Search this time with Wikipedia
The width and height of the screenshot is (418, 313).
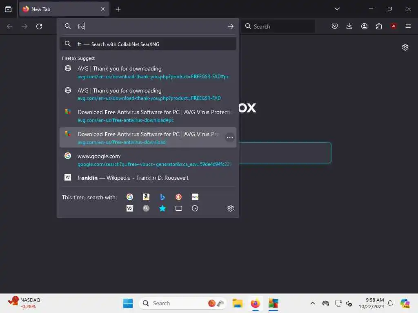[129, 208]
